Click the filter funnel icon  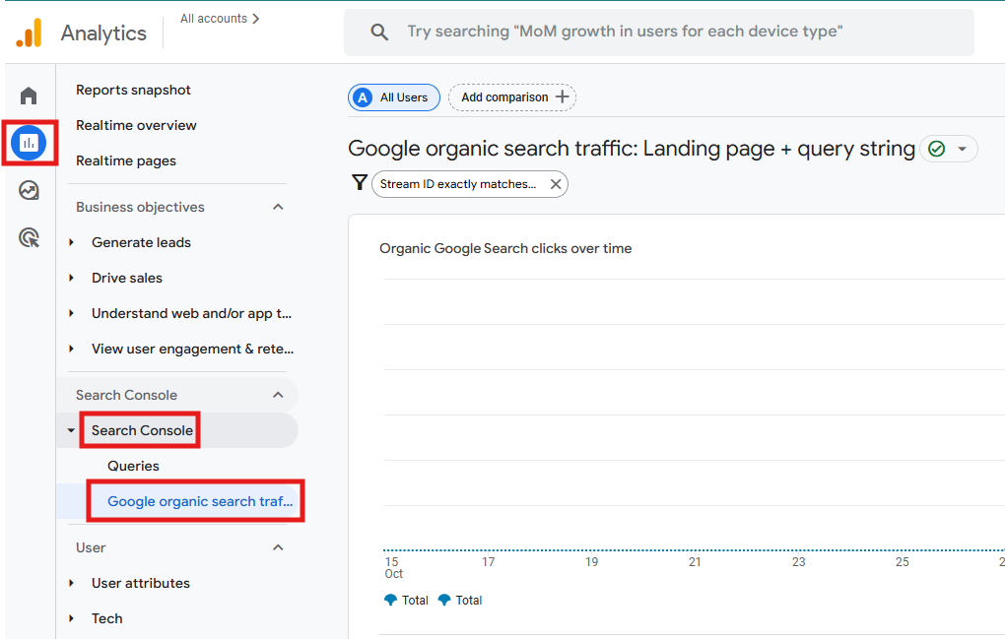pyautogui.click(x=360, y=183)
